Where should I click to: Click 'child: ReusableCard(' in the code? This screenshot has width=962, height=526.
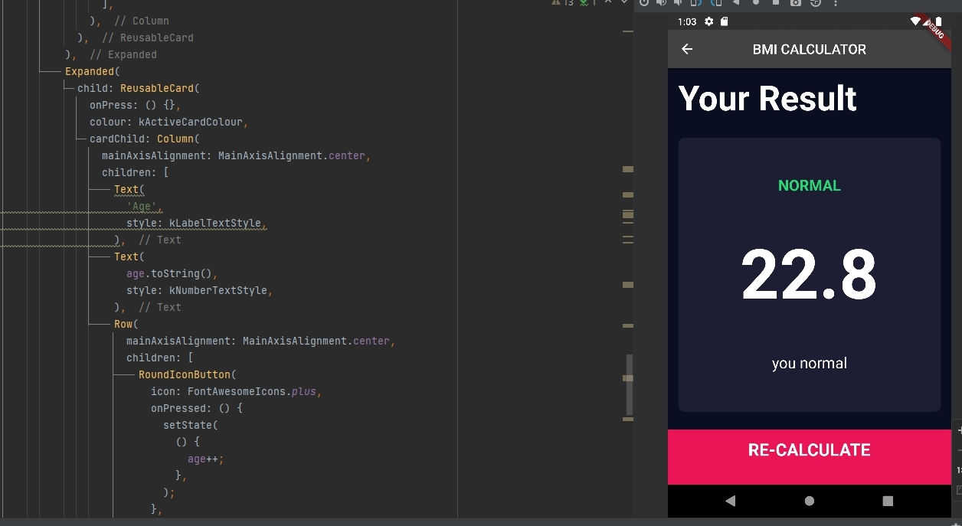139,88
